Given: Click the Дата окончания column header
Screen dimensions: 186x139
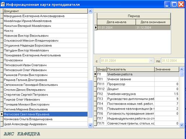Looking at the screenshot, I should pos(153,22).
